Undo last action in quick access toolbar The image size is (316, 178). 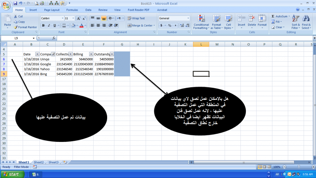pos(21,3)
